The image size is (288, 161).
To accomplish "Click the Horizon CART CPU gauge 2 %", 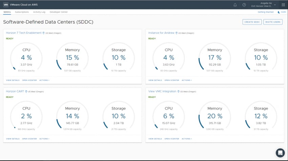I will coord(26,116).
